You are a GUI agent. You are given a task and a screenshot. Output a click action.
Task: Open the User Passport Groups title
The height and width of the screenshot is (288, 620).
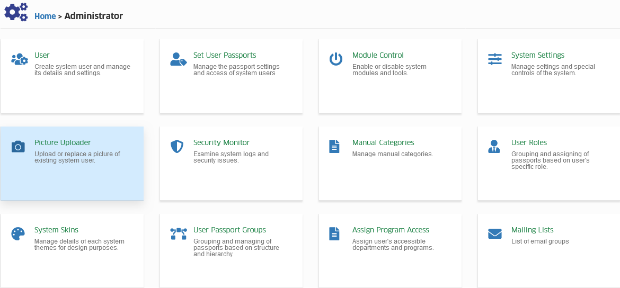(x=230, y=230)
